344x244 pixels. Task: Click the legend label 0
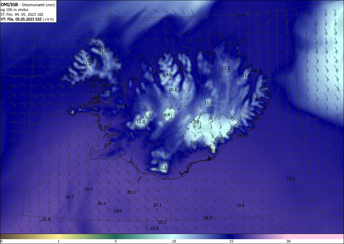pyautogui.click(x=1, y=242)
